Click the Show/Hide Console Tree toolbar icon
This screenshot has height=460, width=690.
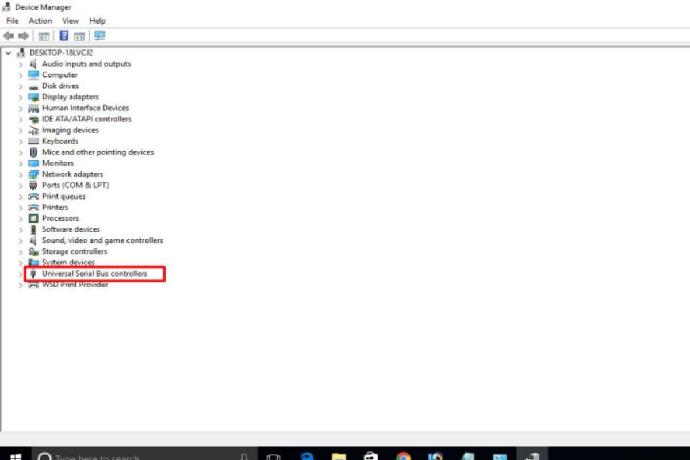point(44,36)
